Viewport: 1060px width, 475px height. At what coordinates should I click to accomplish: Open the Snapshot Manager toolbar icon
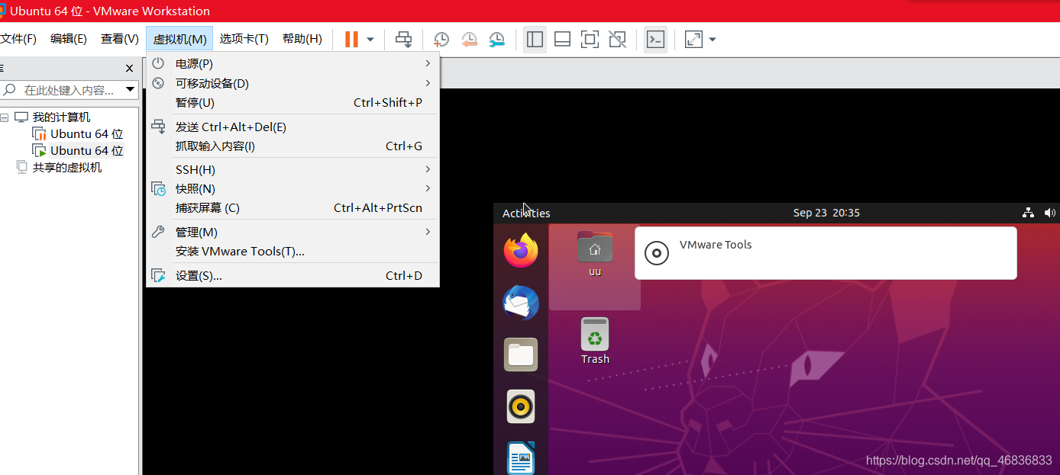pyautogui.click(x=496, y=40)
